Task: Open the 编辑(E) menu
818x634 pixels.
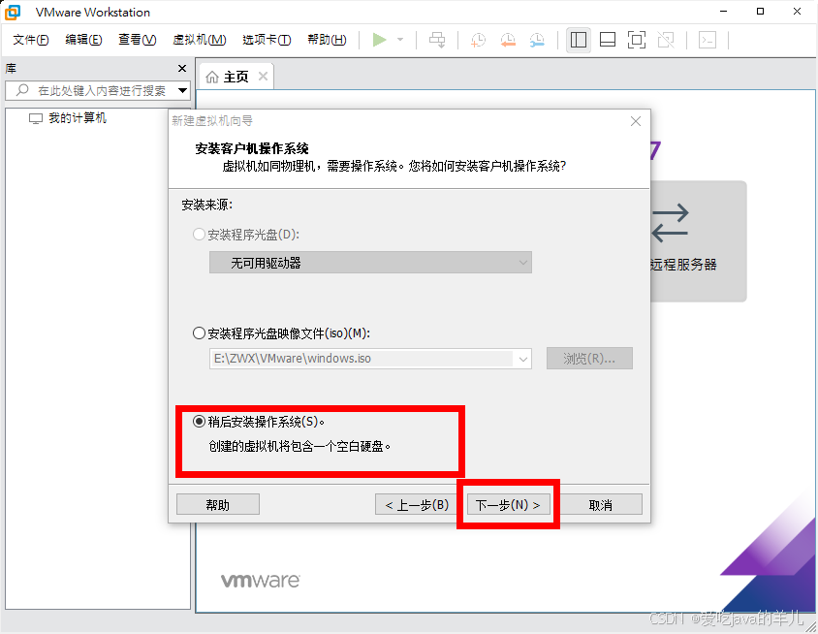Action: 83,40
